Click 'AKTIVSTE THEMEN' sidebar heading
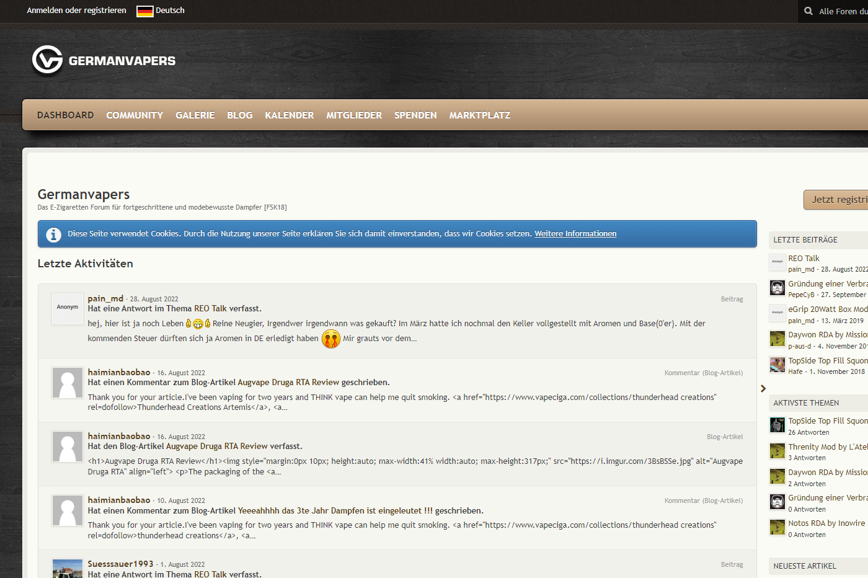The image size is (868, 578). [806, 403]
